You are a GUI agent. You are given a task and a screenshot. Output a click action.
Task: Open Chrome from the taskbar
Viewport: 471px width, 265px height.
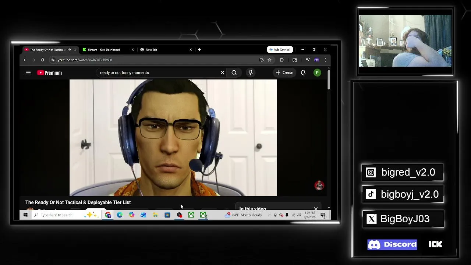pyautogui.click(x=108, y=215)
